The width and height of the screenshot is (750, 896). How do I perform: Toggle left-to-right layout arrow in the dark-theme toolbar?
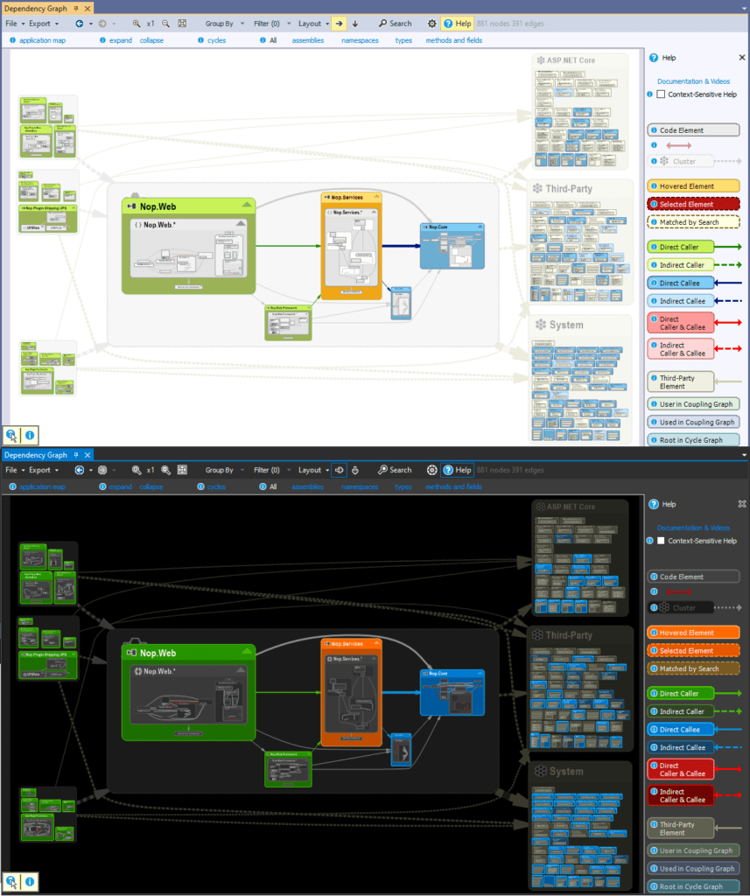pyautogui.click(x=339, y=470)
